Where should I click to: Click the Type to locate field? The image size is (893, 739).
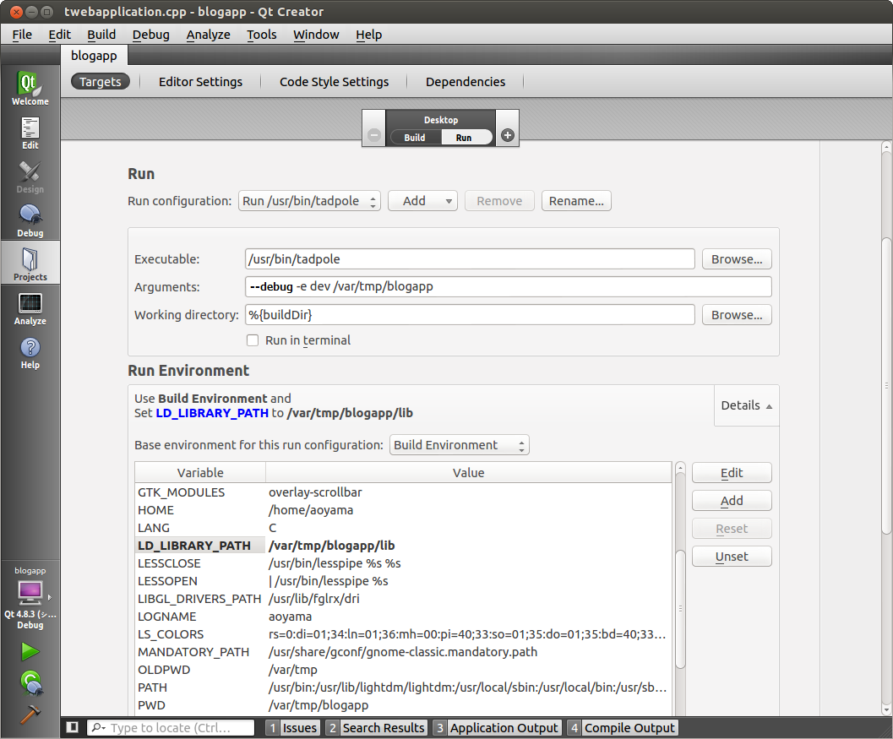(x=171, y=728)
